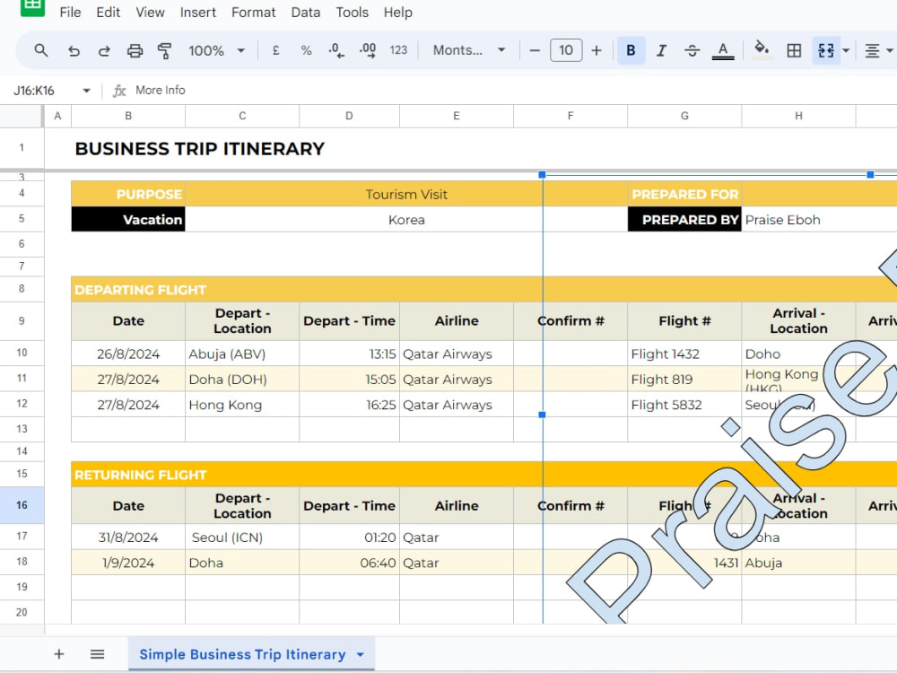Decrease font size with minus icon

(x=535, y=50)
